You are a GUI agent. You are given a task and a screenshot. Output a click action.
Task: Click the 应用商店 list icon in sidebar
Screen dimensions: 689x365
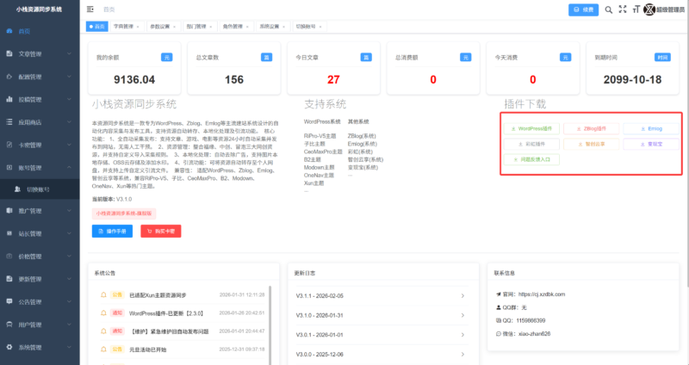[x=9, y=122]
